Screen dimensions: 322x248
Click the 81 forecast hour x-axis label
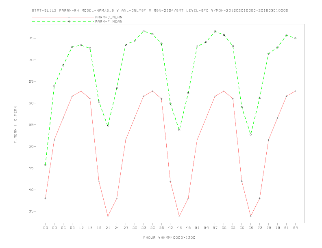tap(287, 228)
